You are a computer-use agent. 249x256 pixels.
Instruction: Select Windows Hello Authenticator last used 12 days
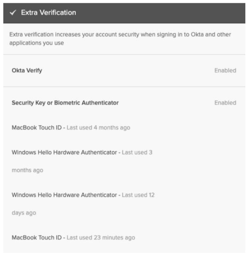tap(64, 195)
